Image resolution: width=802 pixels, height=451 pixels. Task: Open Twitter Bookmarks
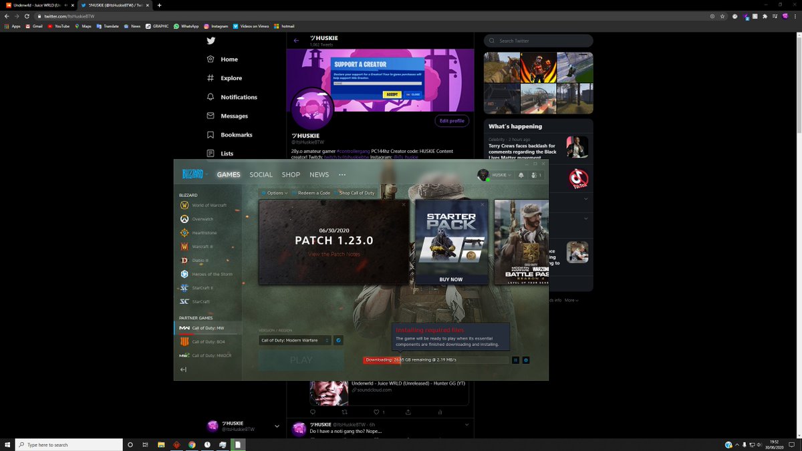tap(230, 135)
